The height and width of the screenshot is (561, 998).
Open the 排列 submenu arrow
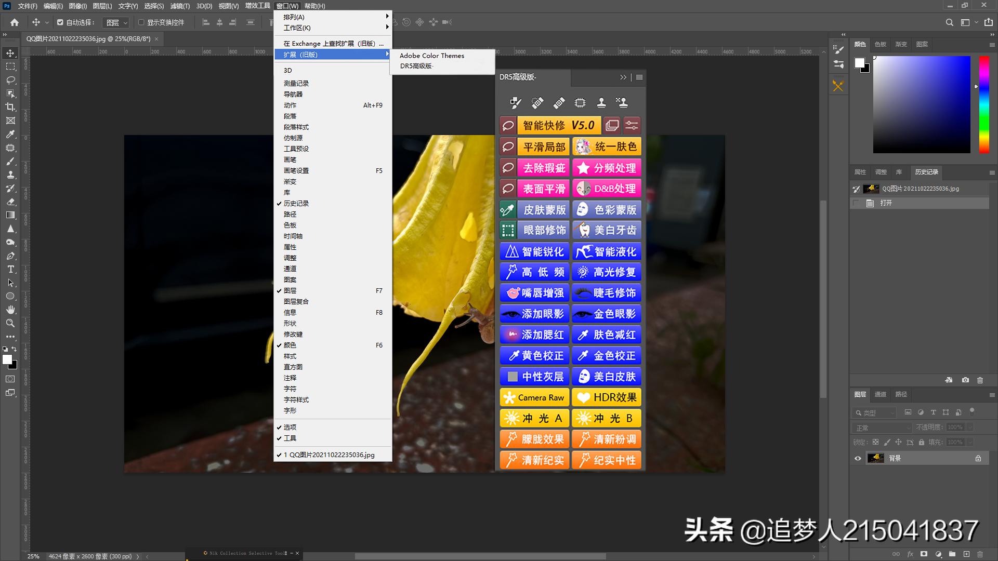click(387, 16)
